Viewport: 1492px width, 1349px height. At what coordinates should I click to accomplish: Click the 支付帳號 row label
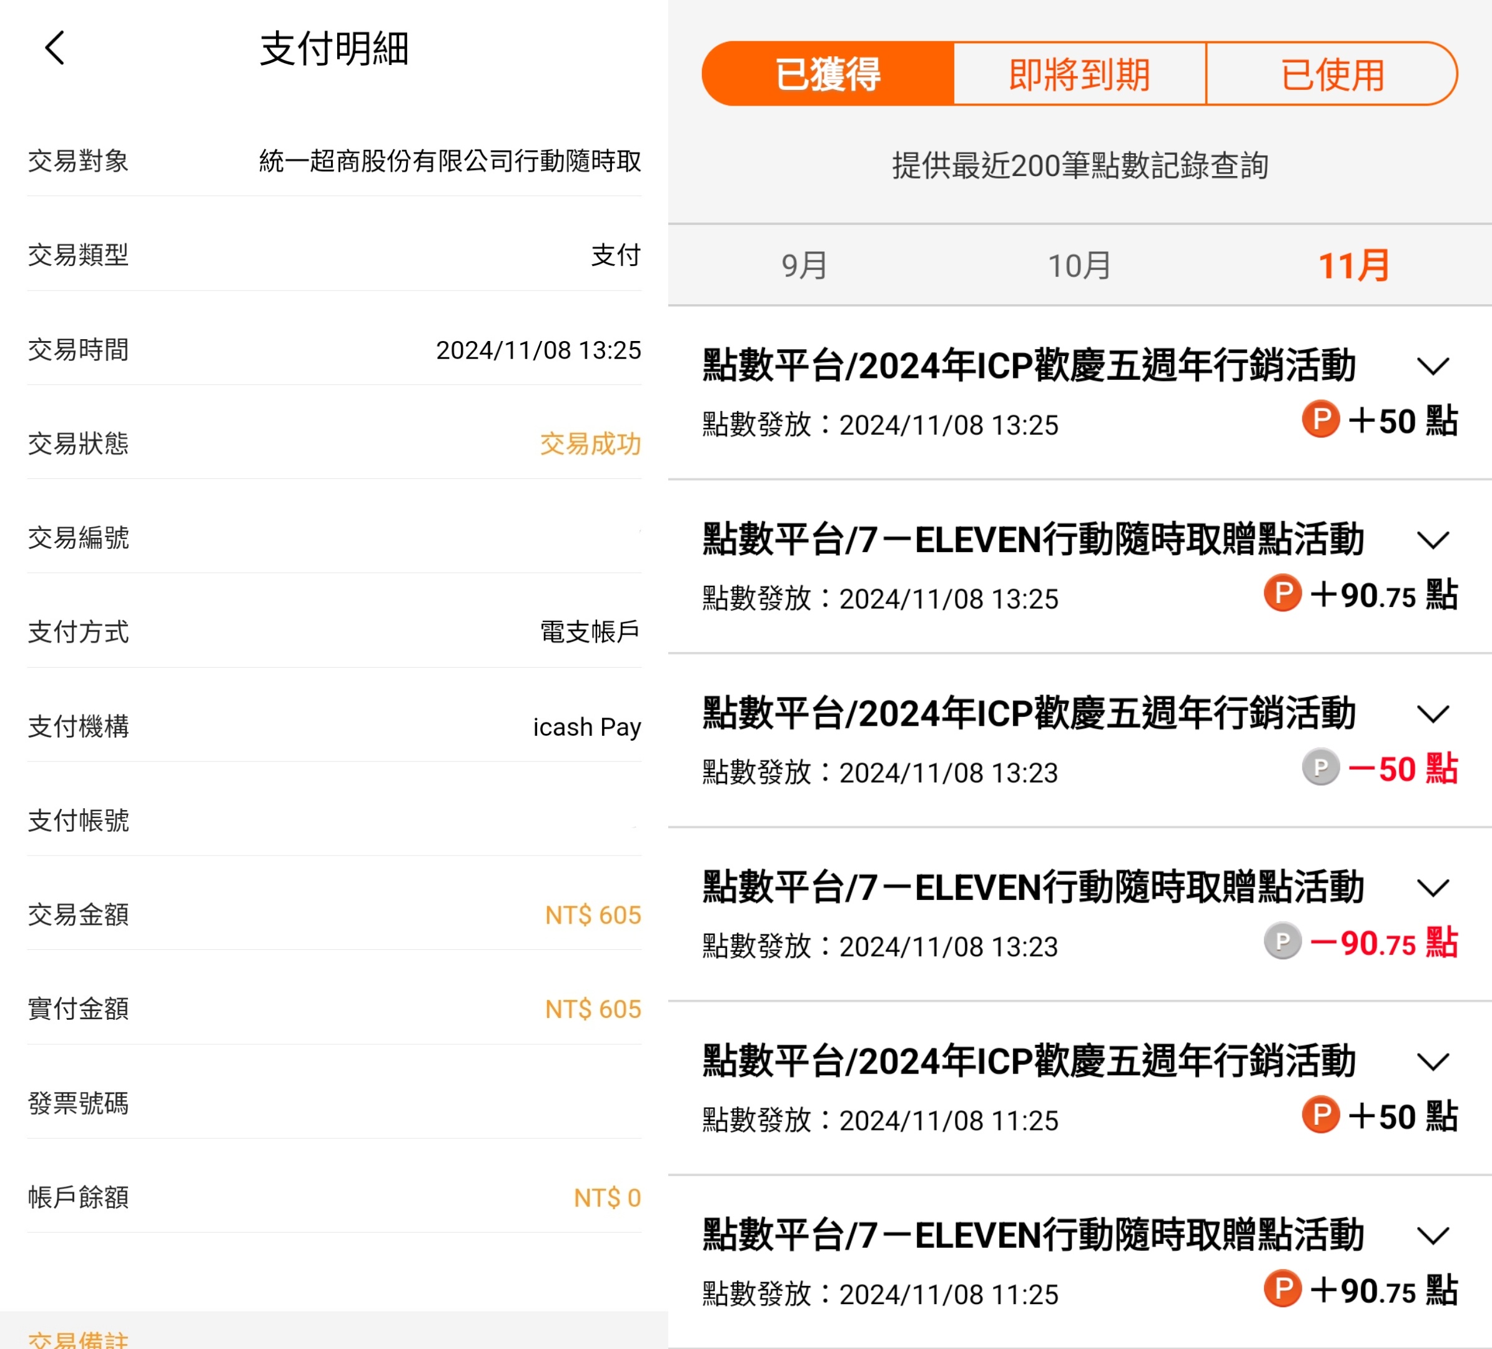click(x=79, y=821)
